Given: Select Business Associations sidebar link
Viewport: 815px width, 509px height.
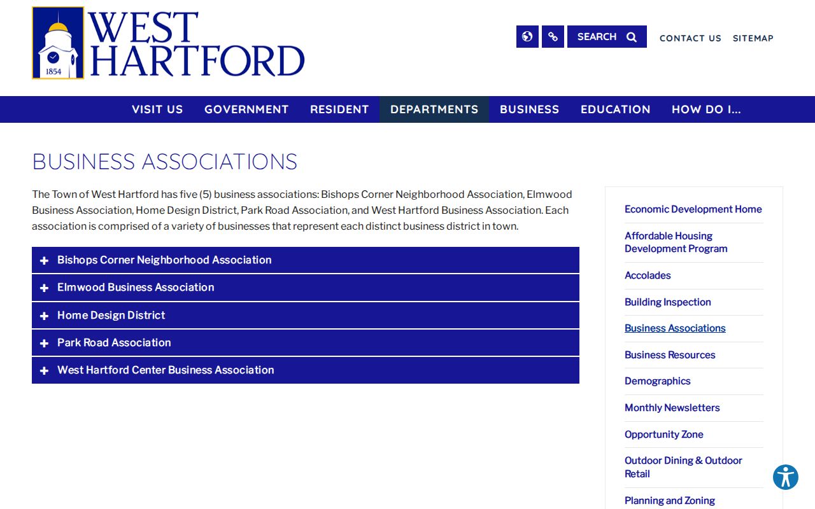Looking at the screenshot, I should 675,328.
